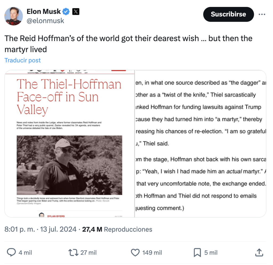Image resolution: width=273 pixels, height=265 pixels.
Task: Bookmark this post
Action: coord(197,252)
